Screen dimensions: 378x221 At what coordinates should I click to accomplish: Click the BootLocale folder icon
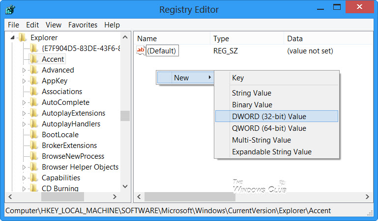pyautogui.click(x=34, y=135)
